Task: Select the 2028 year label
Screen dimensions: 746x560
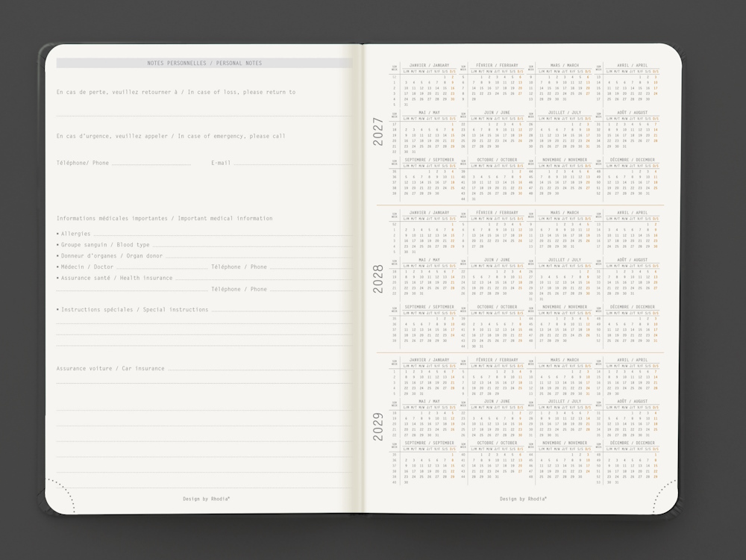Action: 377,279
